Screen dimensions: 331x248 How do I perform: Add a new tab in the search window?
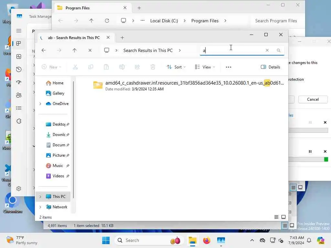point(122,38)
